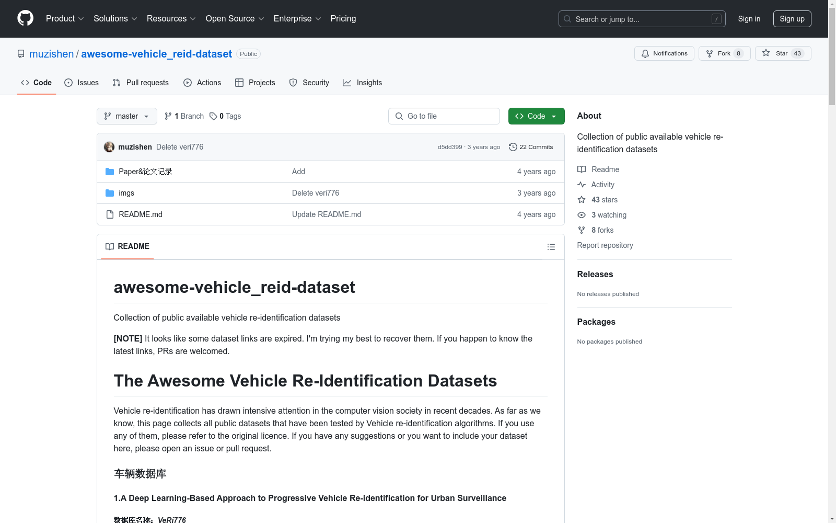The width and height of the screenshot is (836, 523).
Task: Click the Sign in link
Action: coord(749,19)
